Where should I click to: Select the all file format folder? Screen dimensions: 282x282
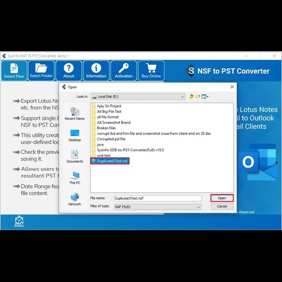click(105, 117)
